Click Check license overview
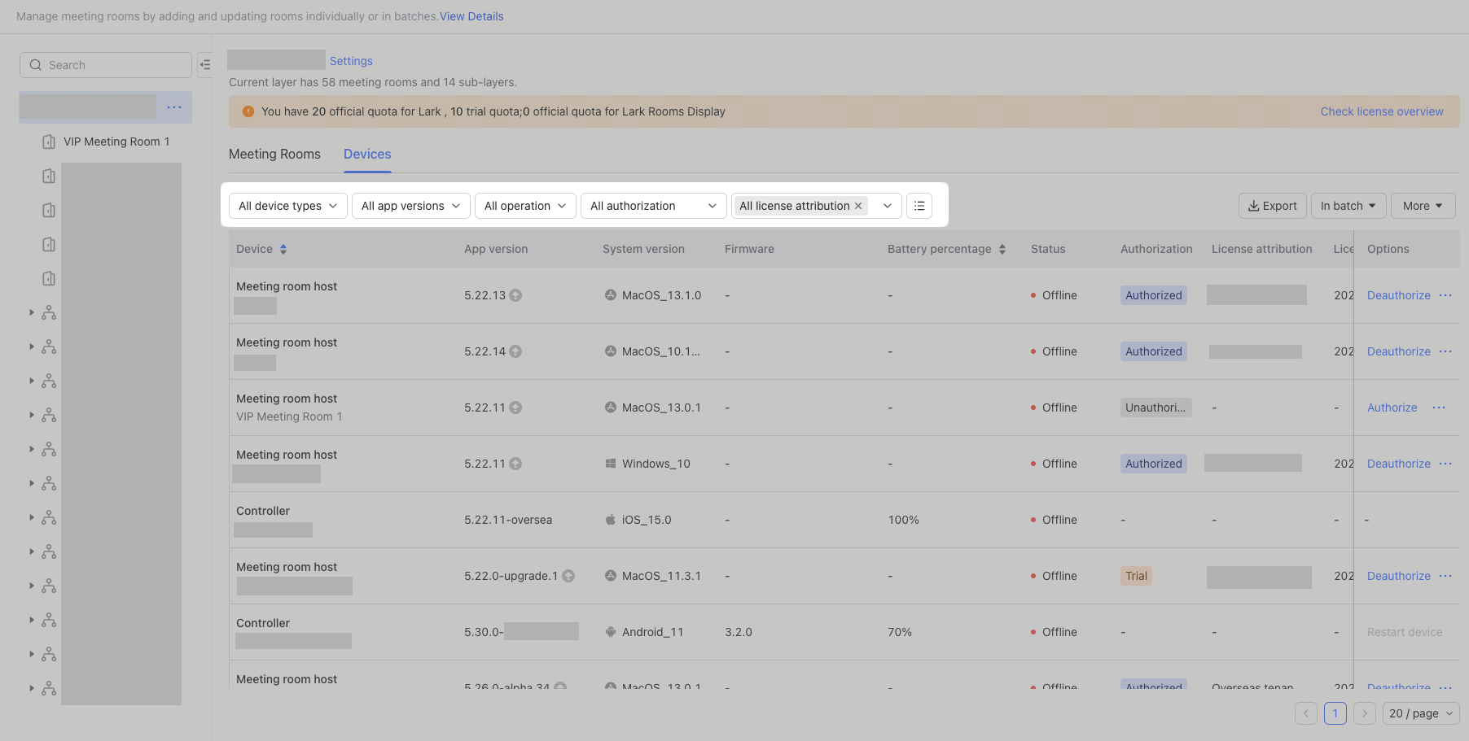 pyautogui.click(x=1382, y=111)
